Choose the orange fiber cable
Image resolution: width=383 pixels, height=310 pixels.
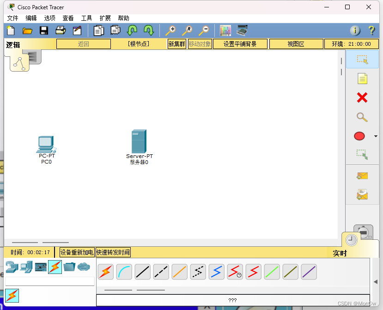tap(180, 272)
